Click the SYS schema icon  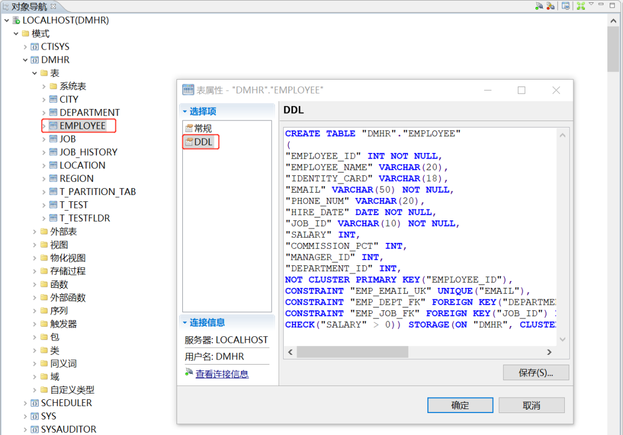tap(35, 416)
